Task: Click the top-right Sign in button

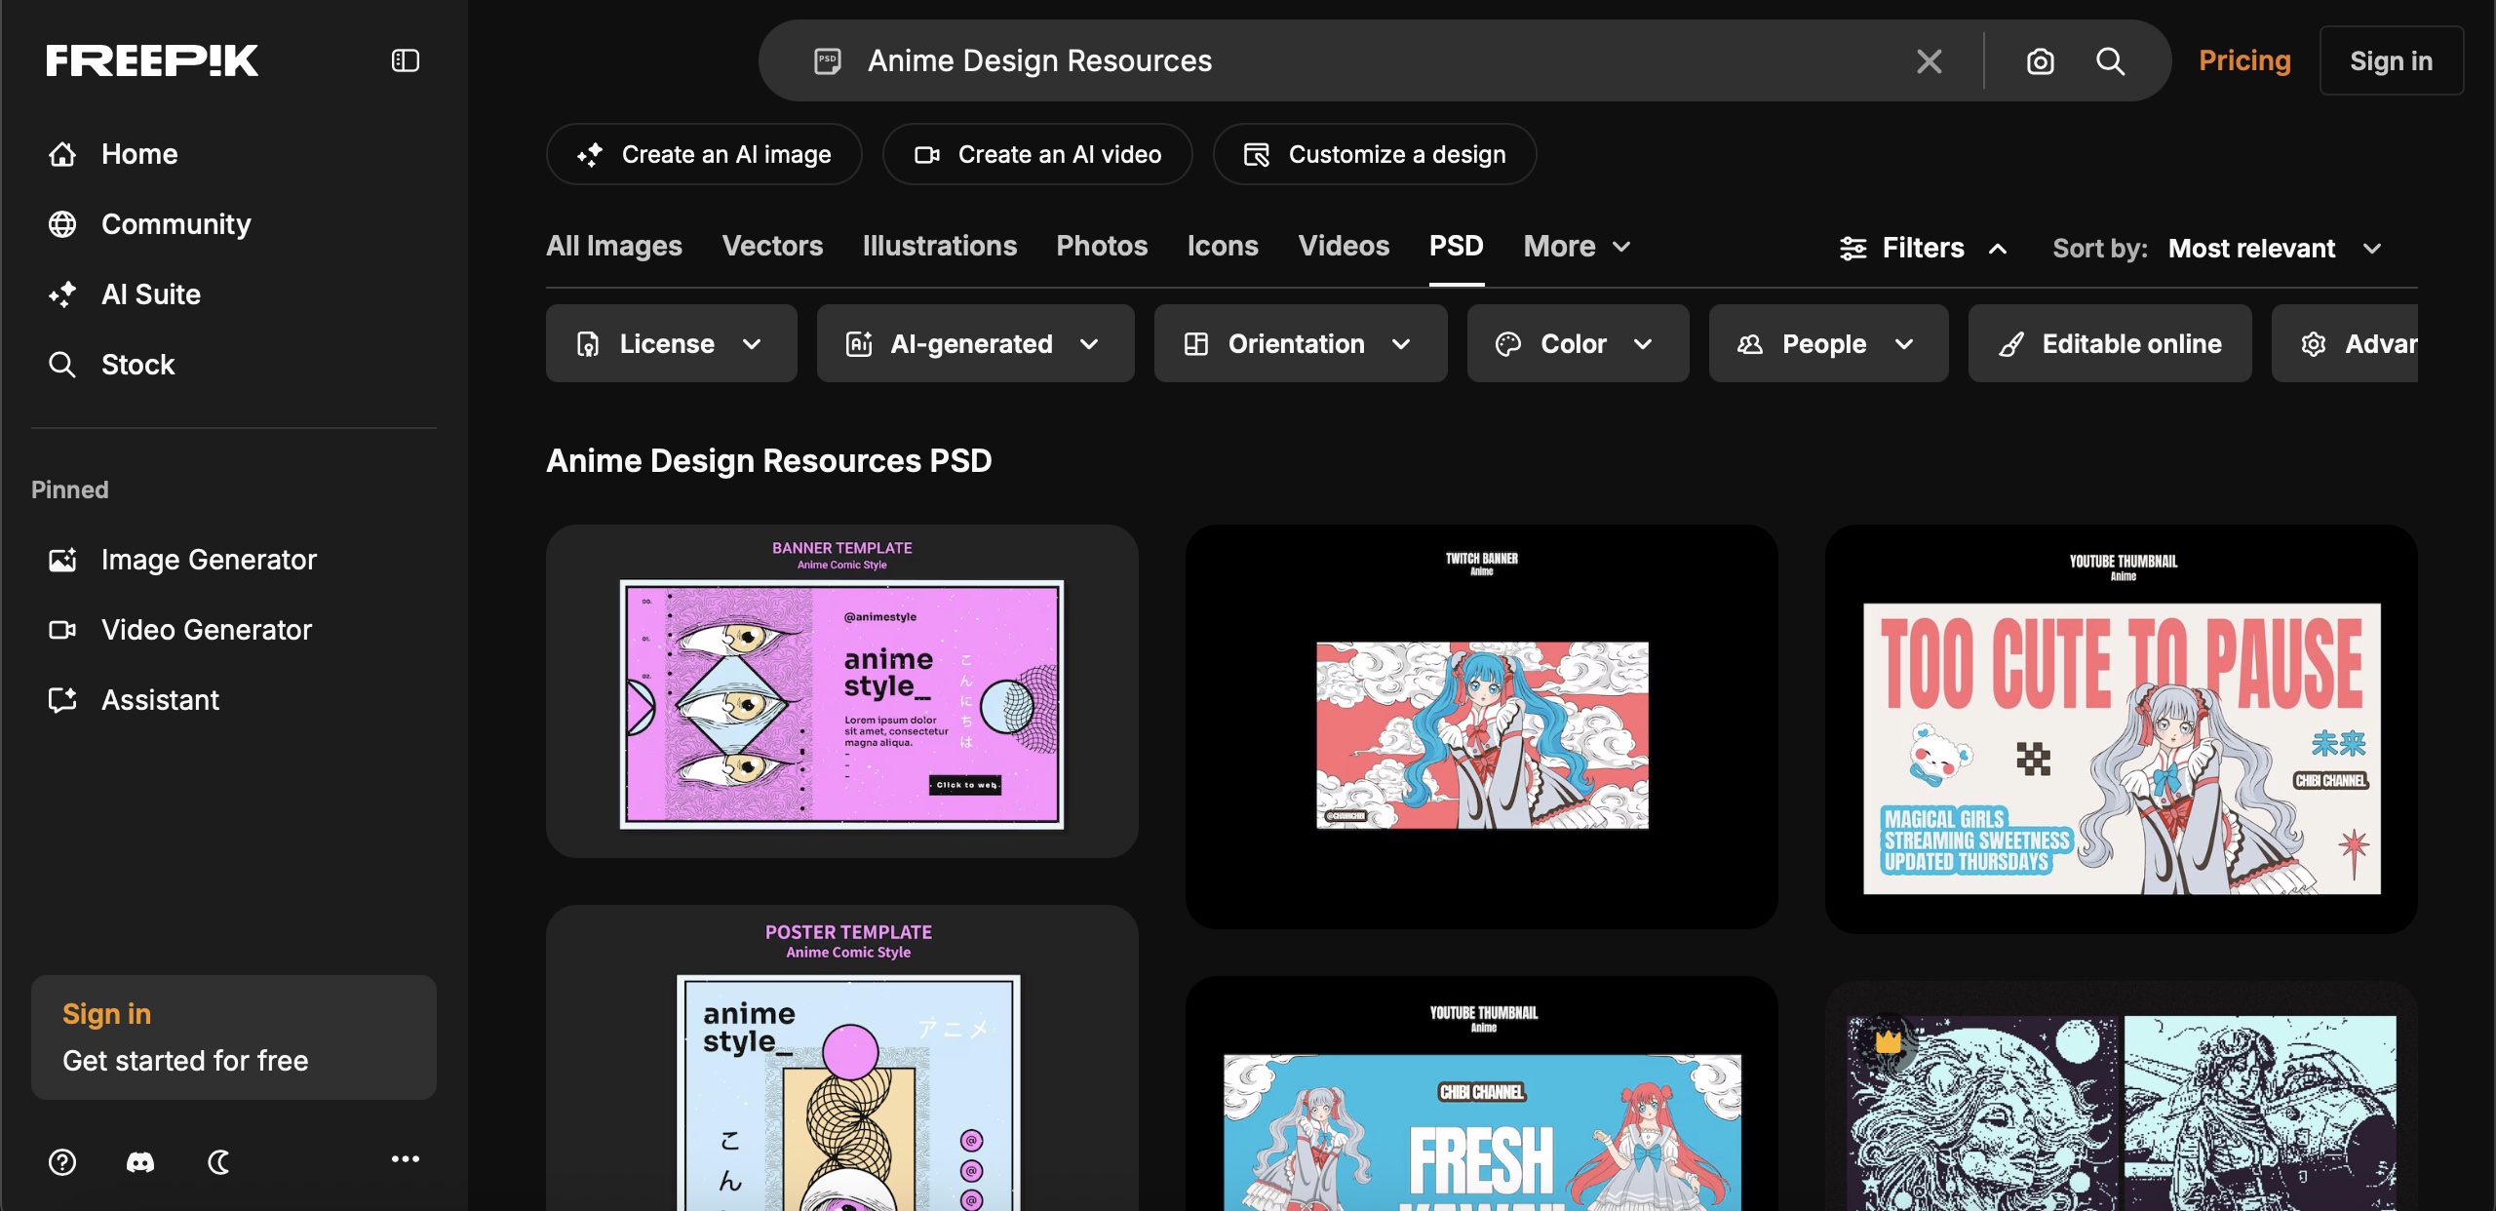Action: 2391,60
